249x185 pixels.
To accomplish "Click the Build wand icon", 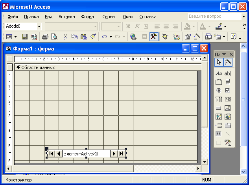I will click(x=197, y=37).
